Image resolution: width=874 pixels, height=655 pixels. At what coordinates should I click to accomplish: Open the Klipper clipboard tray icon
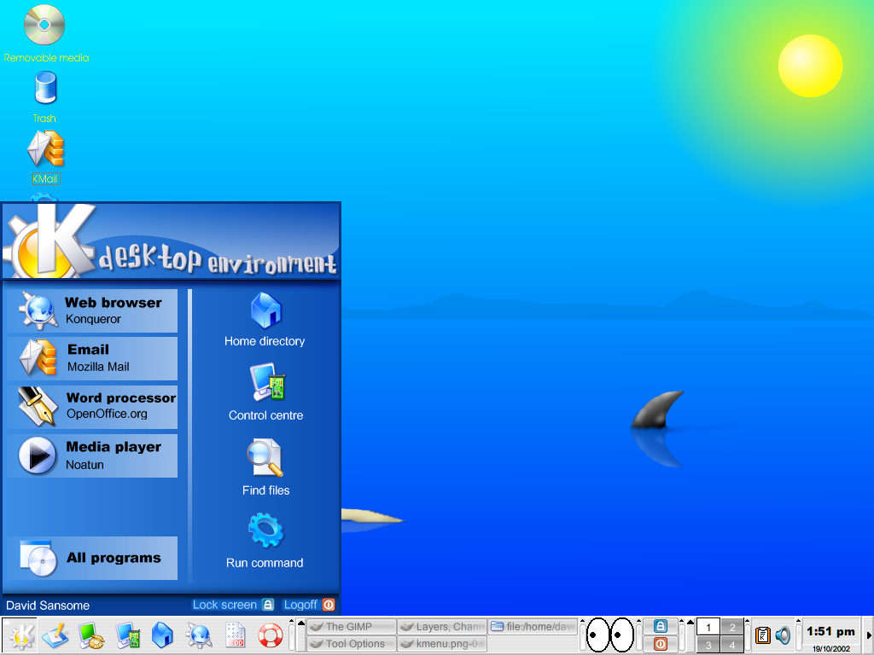point(762,635)
